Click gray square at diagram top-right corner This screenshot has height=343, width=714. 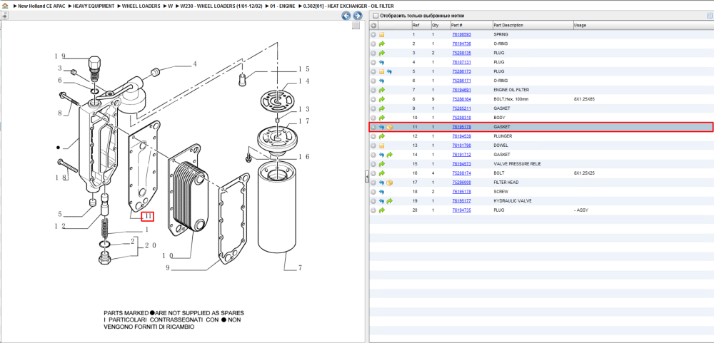(x=356, y=26)
